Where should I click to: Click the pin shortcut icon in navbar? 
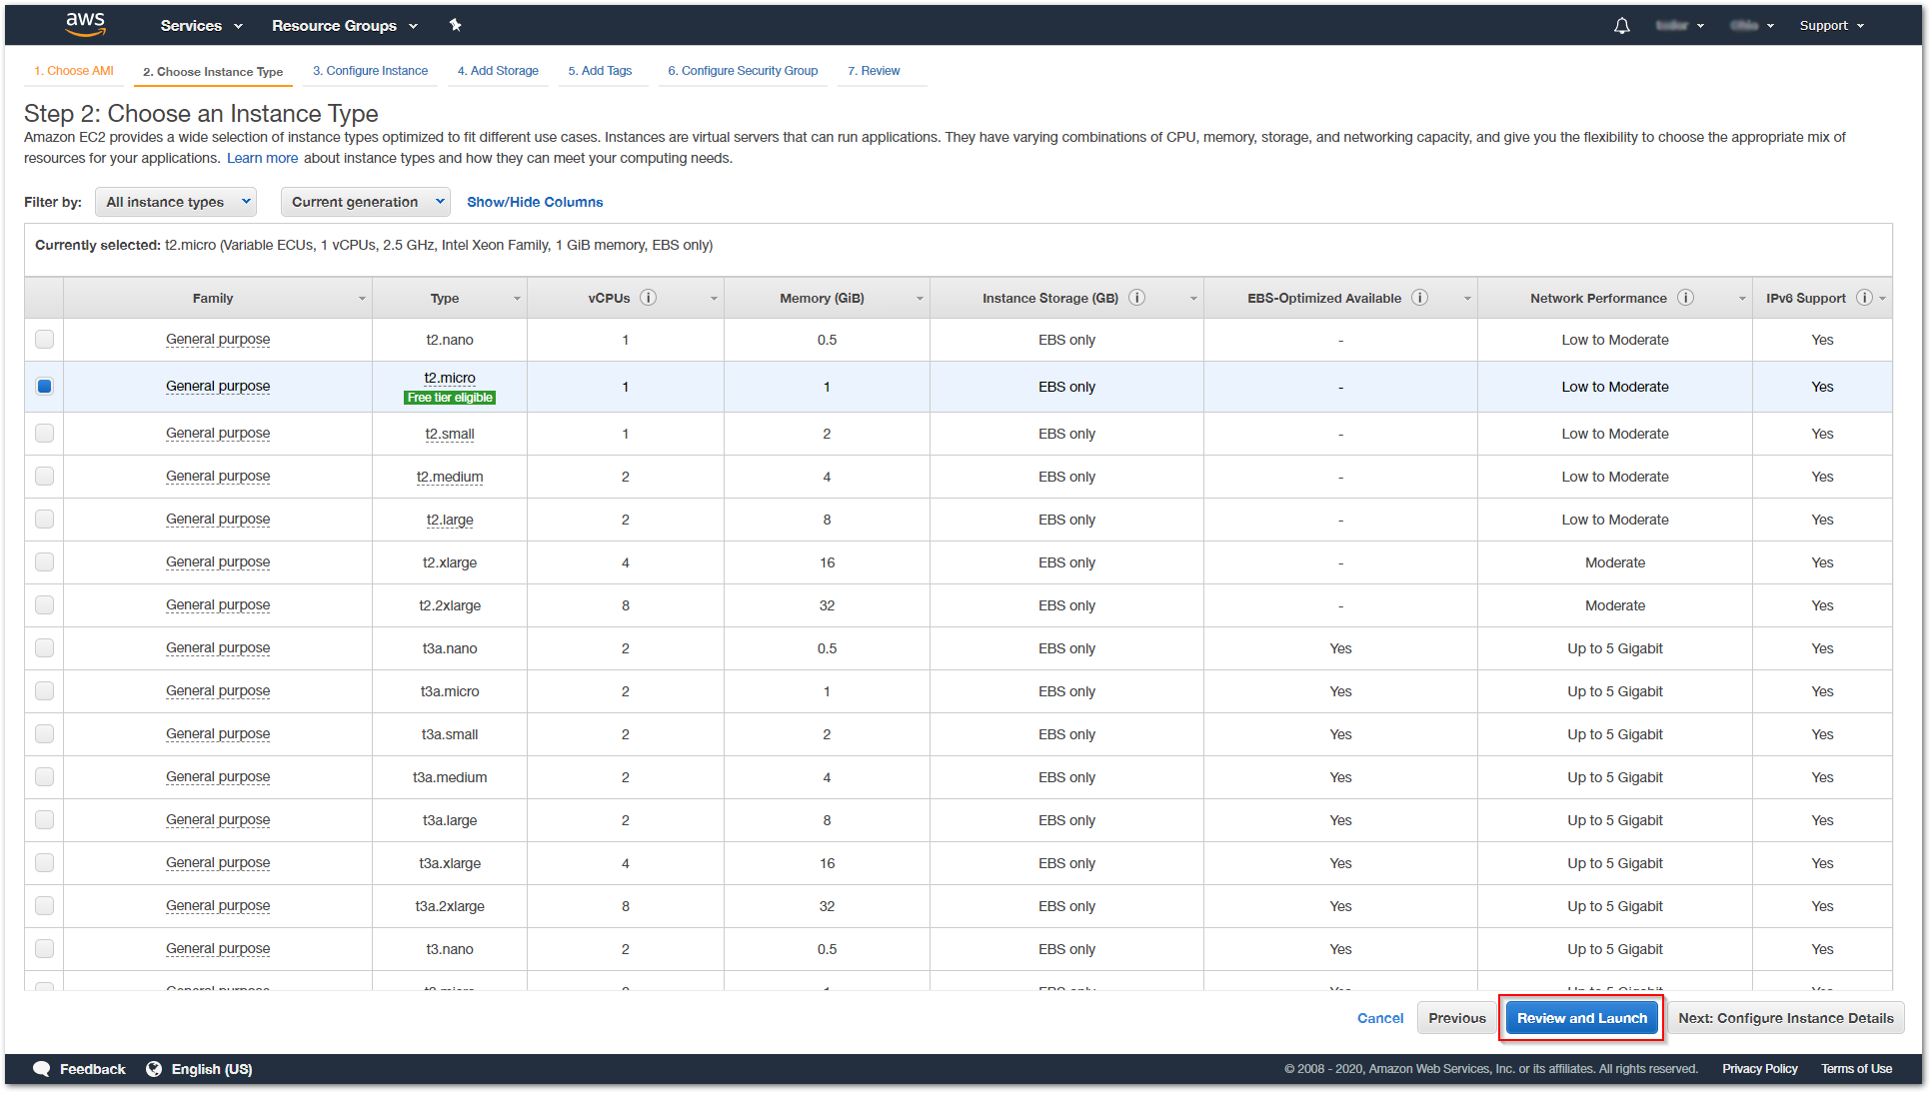pyautogui.click(x=455, y=25)
